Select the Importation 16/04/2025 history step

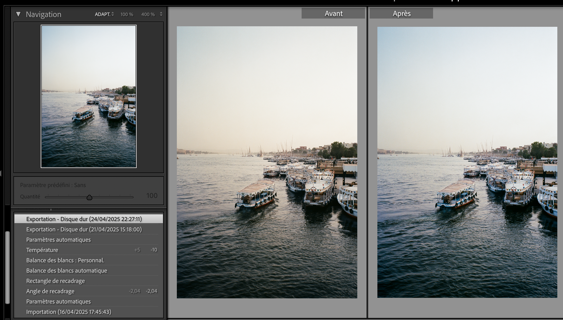tap(69, 312)
